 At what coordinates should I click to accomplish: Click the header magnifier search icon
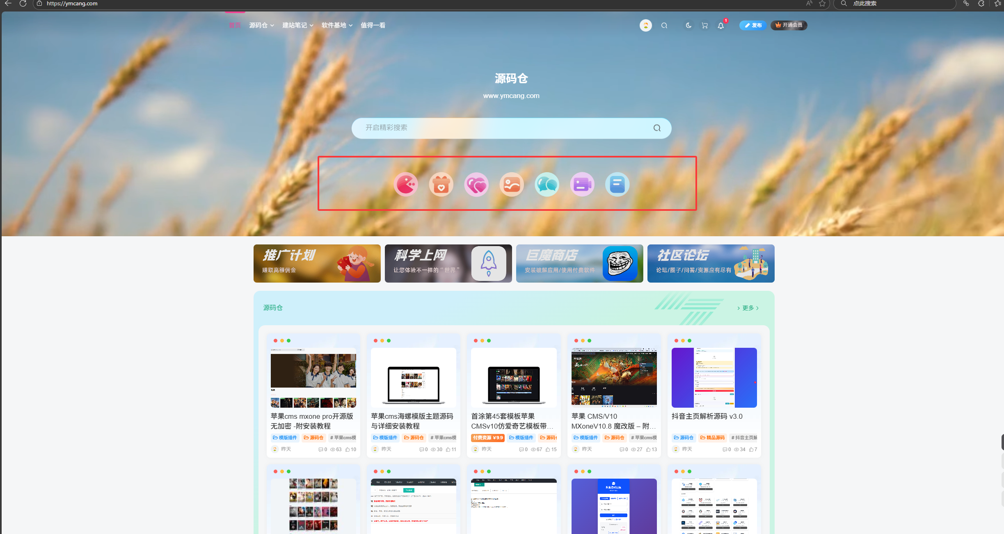[x=664, y=25]
